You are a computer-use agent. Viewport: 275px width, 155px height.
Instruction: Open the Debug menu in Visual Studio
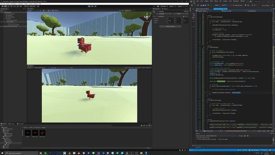[216, 1]
